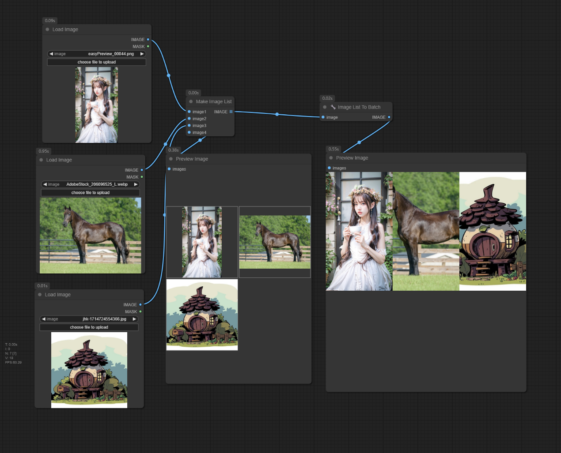Click the MASK output port of easyPreview Load Image
Viewport: 561px width, 453px height.
148,46
